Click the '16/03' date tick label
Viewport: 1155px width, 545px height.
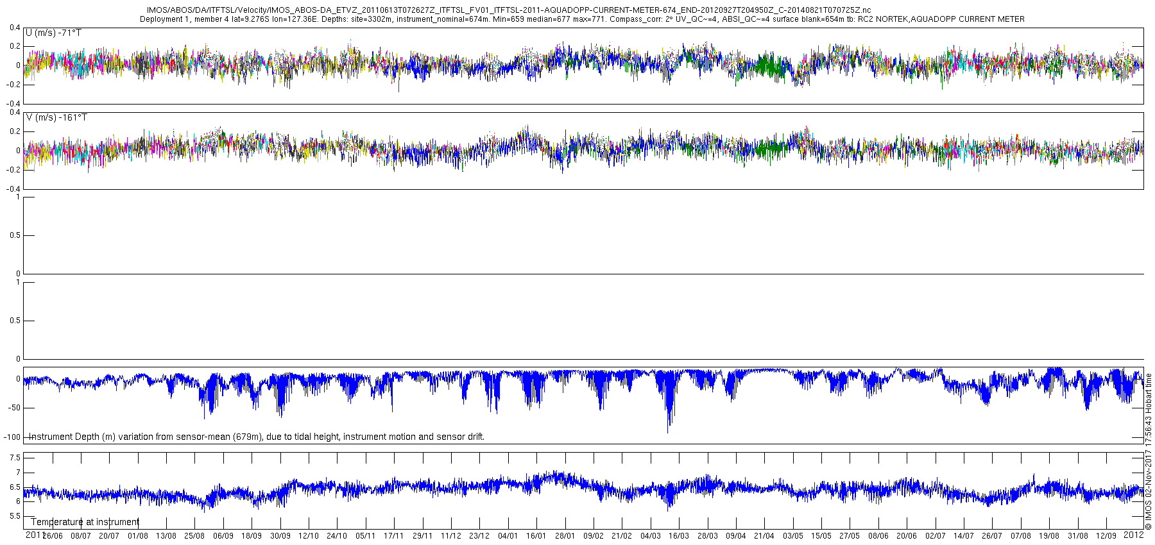point(678,536)
